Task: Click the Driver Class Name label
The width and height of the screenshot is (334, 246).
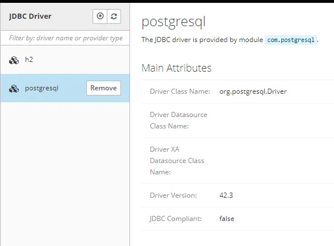Action: 180,91
